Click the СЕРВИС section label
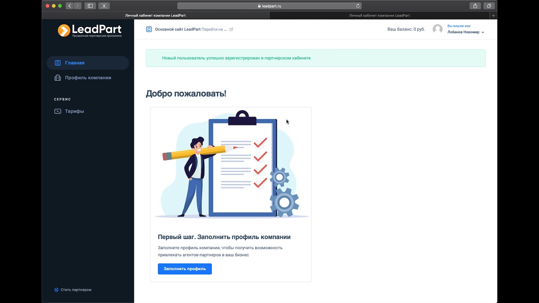This screenshot has width=539, height=303. click(x=62, y=99)
